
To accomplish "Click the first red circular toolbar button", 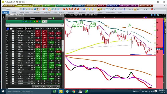I will 64,9.
